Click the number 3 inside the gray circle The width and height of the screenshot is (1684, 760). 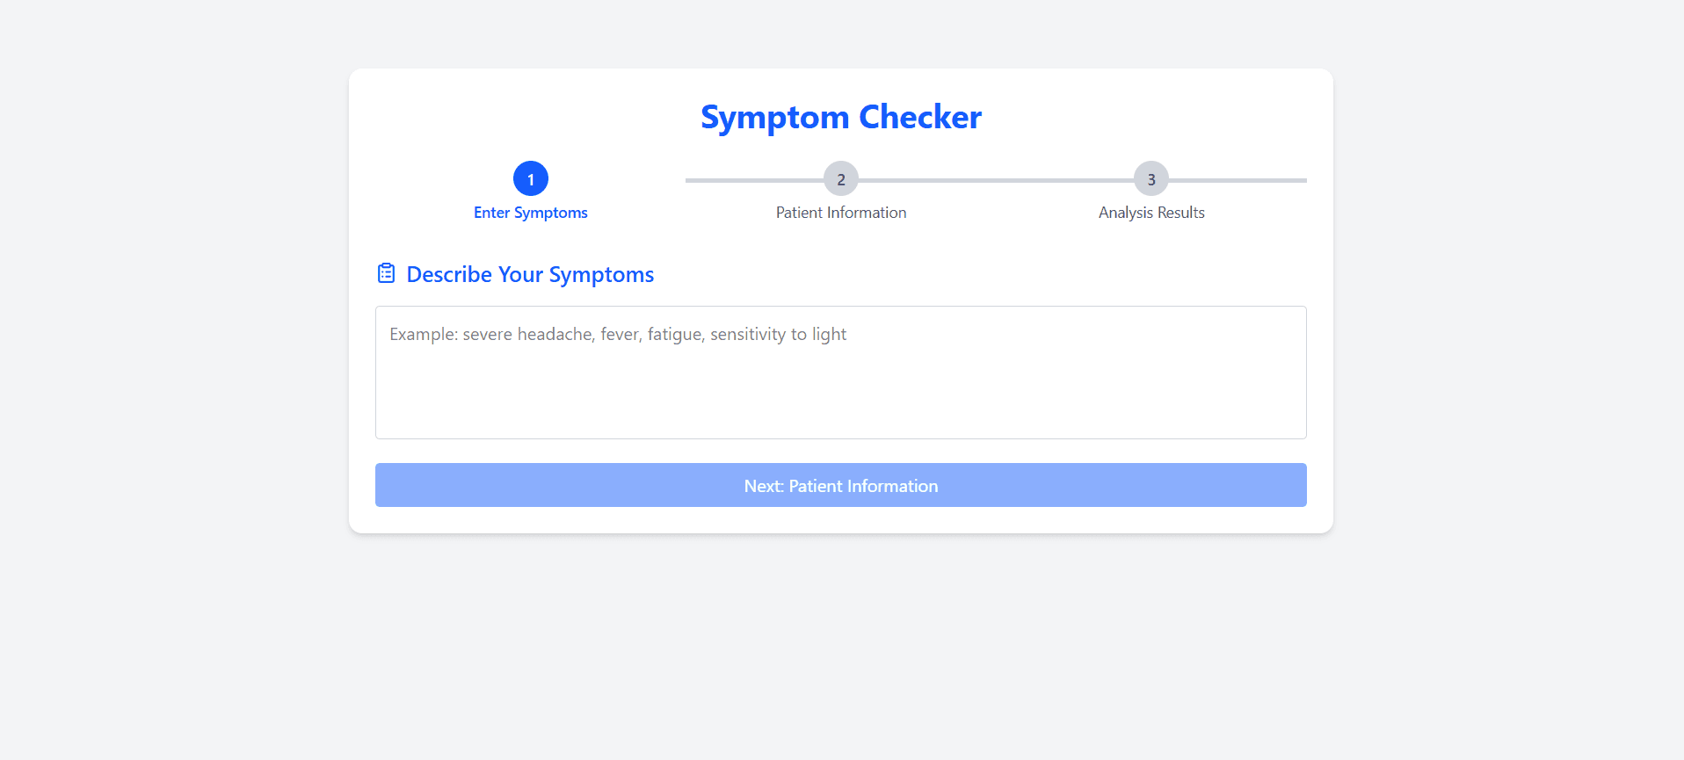(x=1151, y=180)
